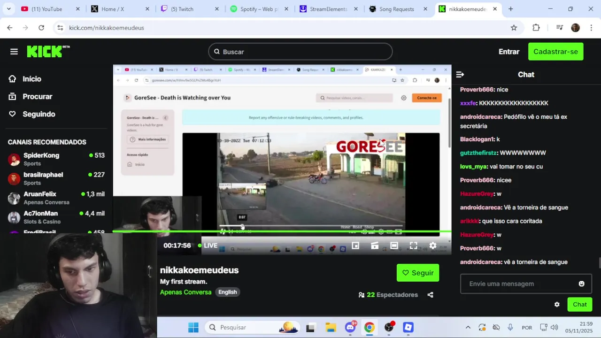Switch to the Spotify tab
Viewport: 601px width, 338px height.
pos(259,9)
